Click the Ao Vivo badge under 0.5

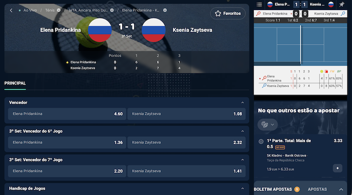point(280,147)
